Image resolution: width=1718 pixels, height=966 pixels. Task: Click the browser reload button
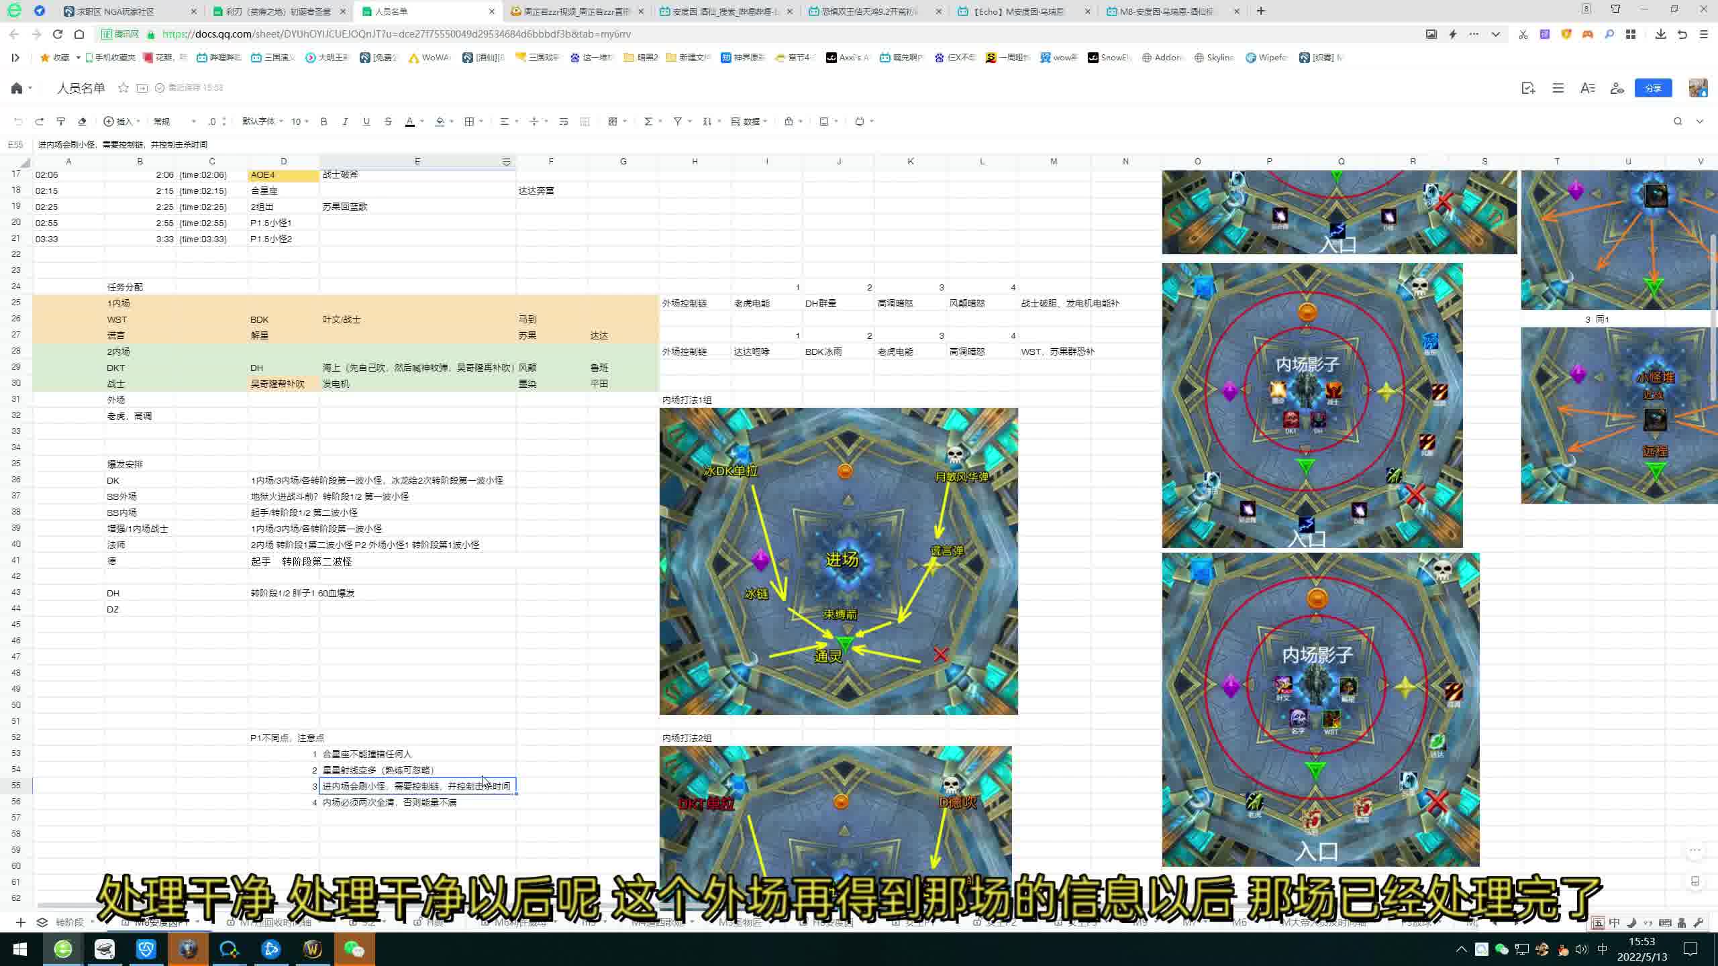click(58, 34)
